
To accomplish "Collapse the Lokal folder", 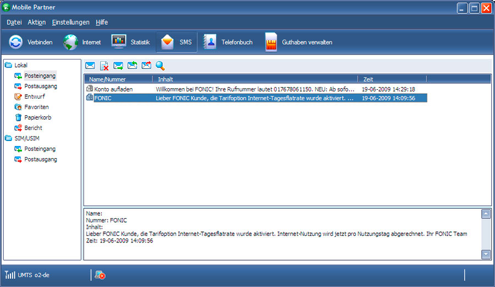I will pyautogui.click(x=8, y=65).
